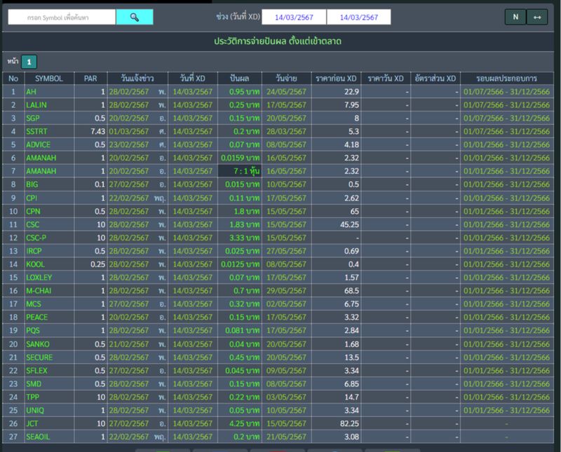Focus the Symbol search input box
The width and height of the screenshot is (561, 452).
[61, 18]
